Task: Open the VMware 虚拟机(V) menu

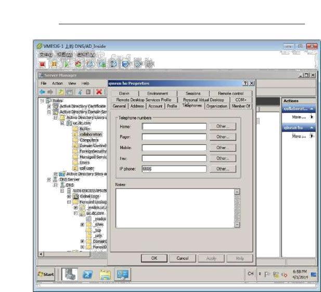Action: [86, 55]
